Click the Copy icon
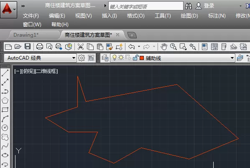The width and height of the screenshot is (250, 168). point(90,47)
